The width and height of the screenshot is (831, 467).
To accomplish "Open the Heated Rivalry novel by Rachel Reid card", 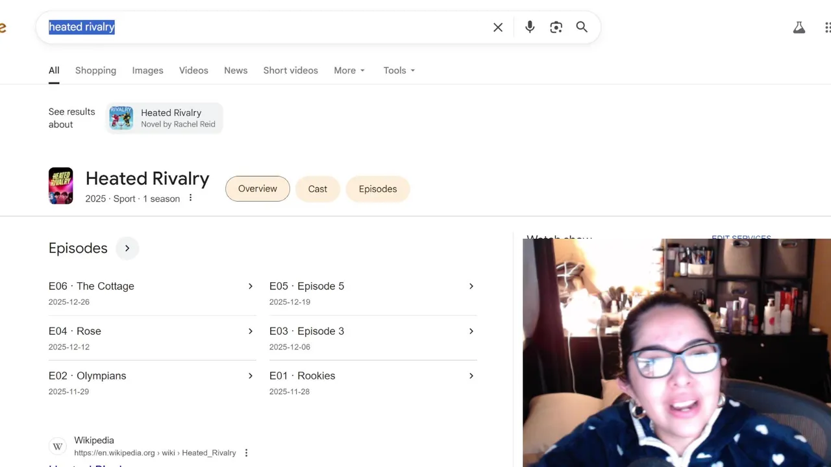I will [165, 118].
